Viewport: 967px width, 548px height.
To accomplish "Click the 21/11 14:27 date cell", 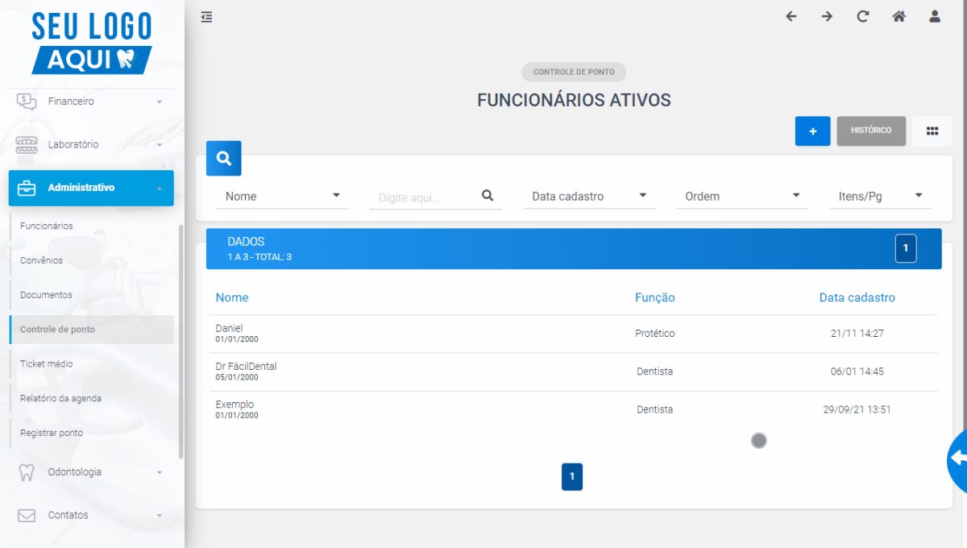I will (x=857, y=334).
